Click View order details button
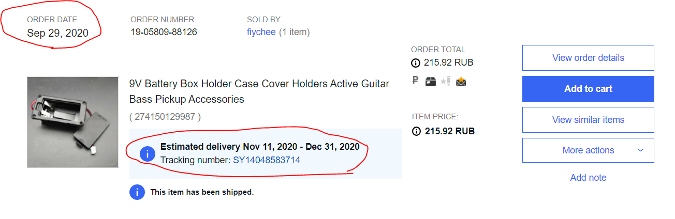This screenshot has width=675, height=219. pos(588,58)
